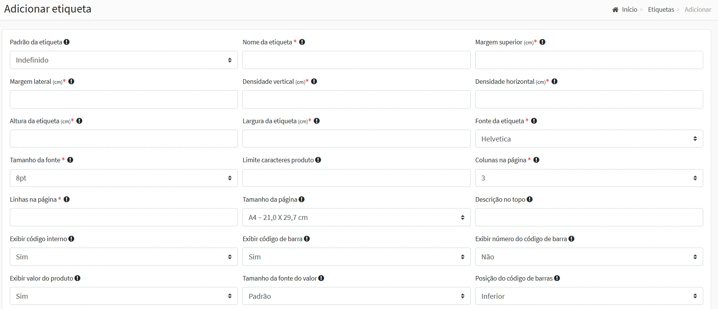The width and height of the screenshot is (718, 309).
Task: Open the Tamanho da fonte 8pt dropdown
Action: (x=123, y=178)
